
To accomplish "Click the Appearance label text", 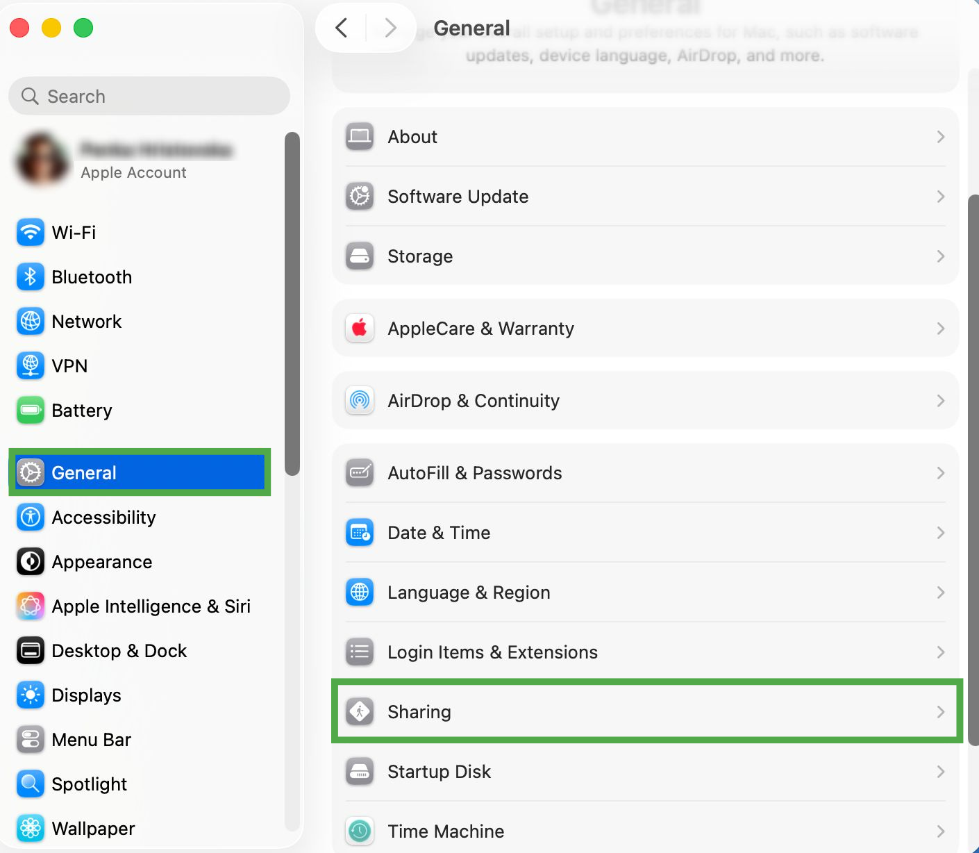I will tap(102, 562).
